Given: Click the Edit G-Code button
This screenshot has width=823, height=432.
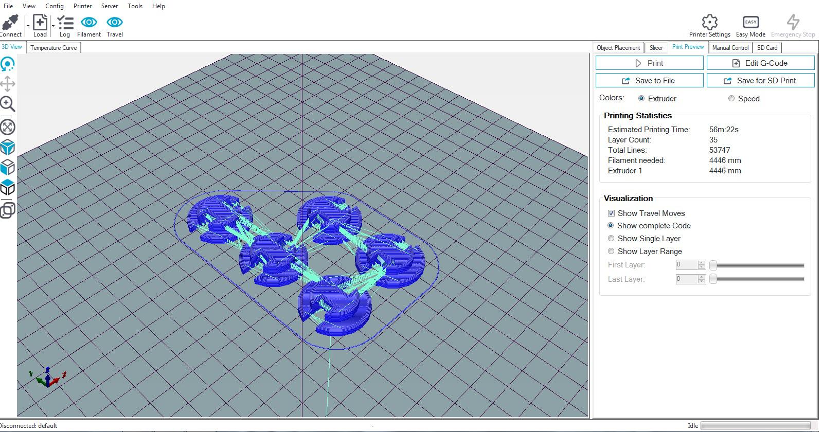Looking at the screenshot, I should [x=761, y=63].
